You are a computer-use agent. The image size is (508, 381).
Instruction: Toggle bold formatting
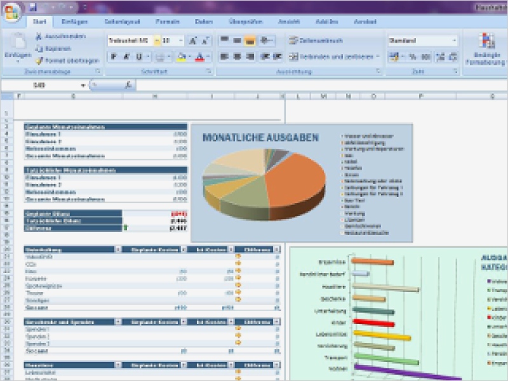pyautogui.click(x=114, y=57)
